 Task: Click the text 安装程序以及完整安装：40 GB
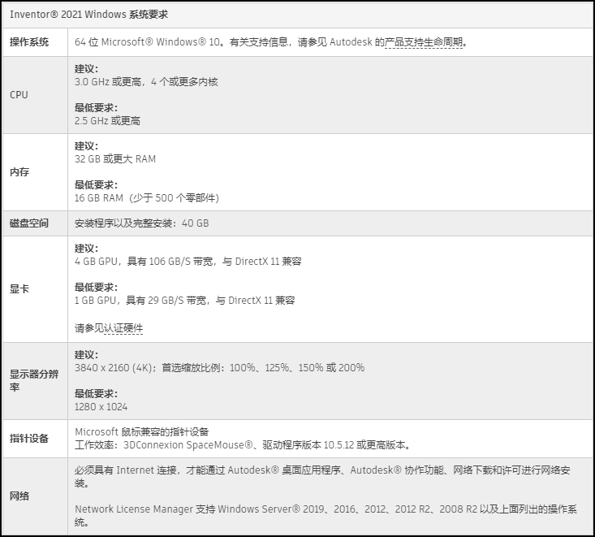tap(141, 223)
